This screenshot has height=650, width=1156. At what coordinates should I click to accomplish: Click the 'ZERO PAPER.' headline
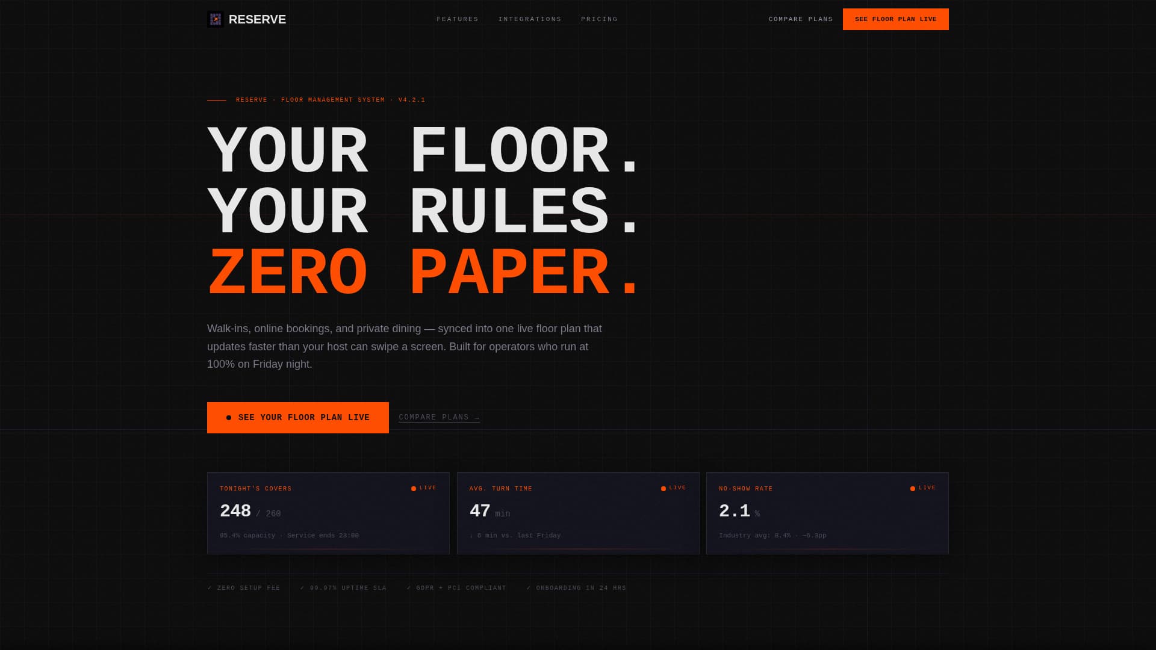(423, 272)
